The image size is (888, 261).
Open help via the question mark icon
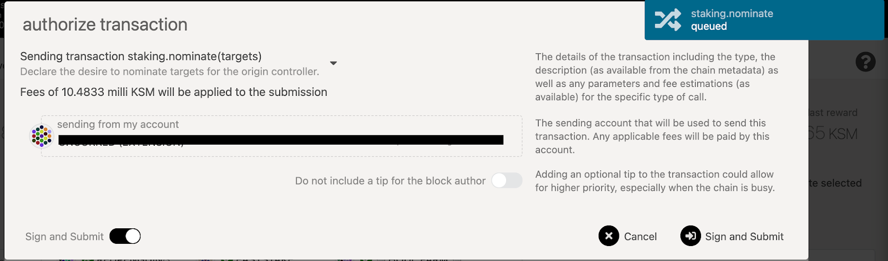865,62
